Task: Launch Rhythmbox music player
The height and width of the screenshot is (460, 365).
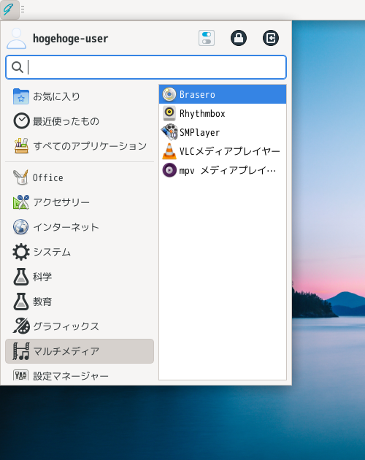Action: coord(223,113)
